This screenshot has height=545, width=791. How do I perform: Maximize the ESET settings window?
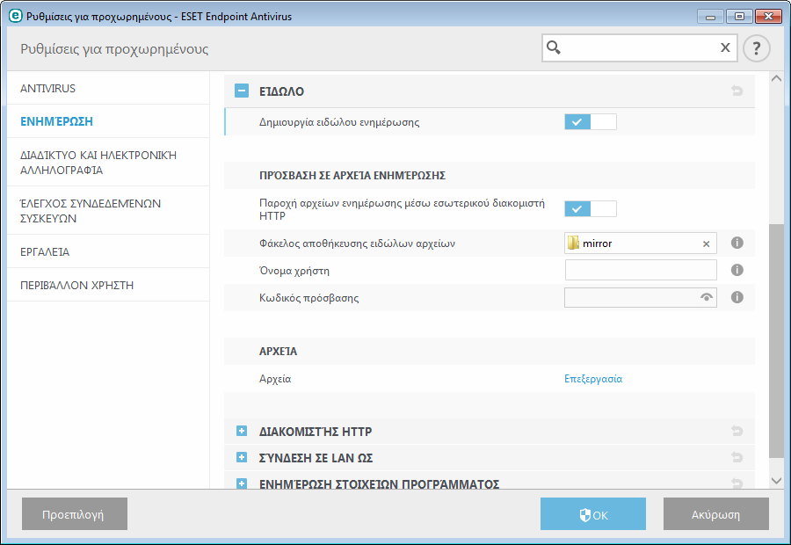click(x=739, y=17)
